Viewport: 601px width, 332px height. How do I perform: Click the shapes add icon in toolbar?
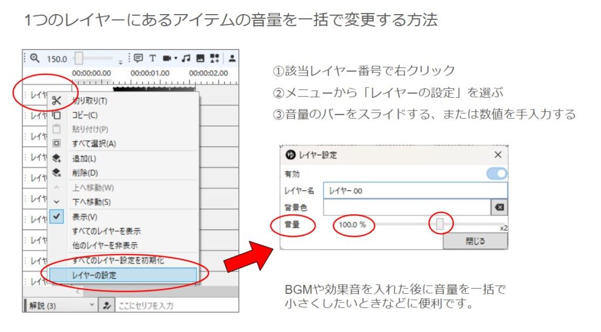click(215, 58)
